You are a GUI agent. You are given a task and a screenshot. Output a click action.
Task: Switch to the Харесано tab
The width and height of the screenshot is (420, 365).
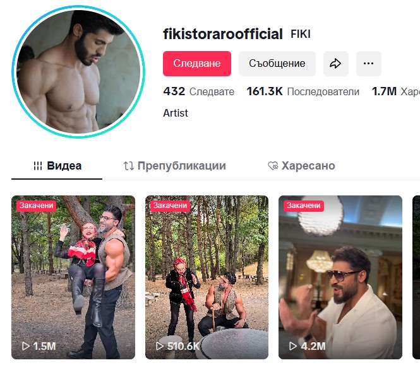301,166
